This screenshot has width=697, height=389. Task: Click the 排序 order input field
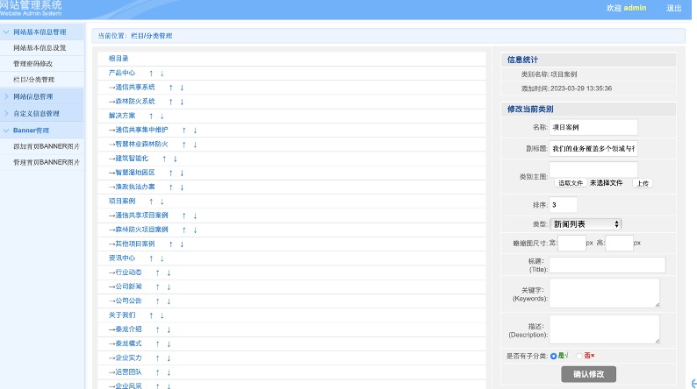click(x=563, y=204)
